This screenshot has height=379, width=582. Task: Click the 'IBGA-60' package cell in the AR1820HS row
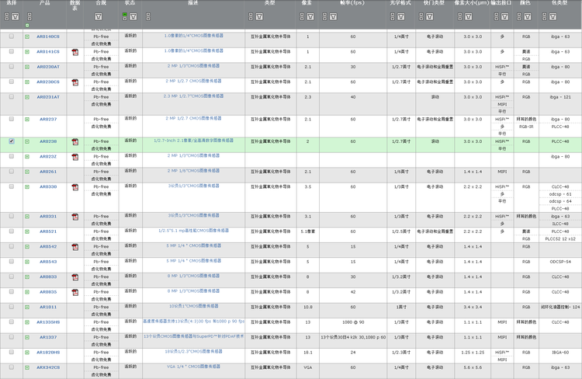click(560, 353)
